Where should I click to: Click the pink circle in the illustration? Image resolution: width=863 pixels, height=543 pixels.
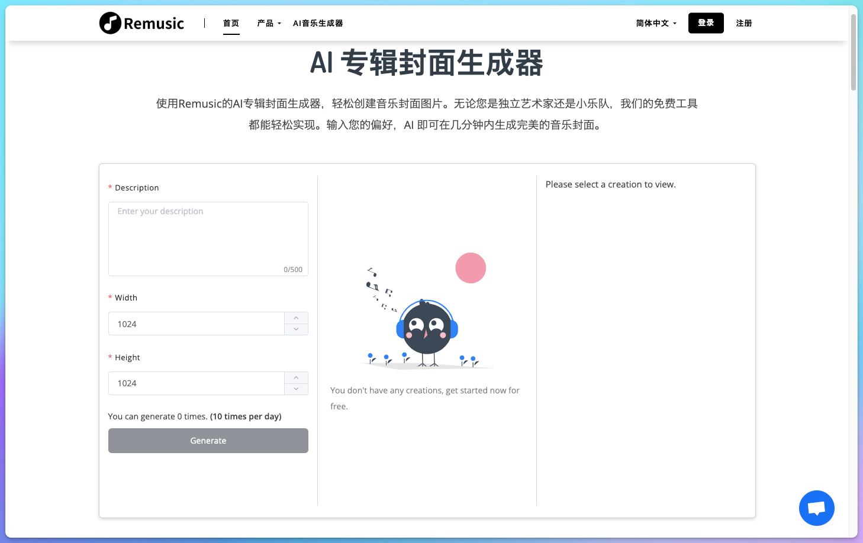tap(471, 268)
